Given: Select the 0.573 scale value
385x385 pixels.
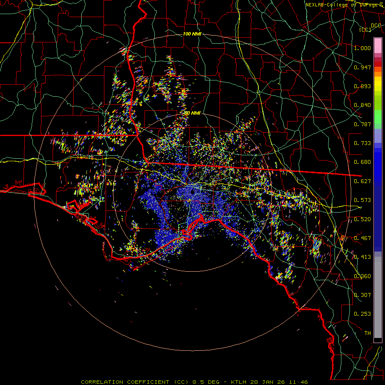Looking at the screenshot, I should click(362, 200).
